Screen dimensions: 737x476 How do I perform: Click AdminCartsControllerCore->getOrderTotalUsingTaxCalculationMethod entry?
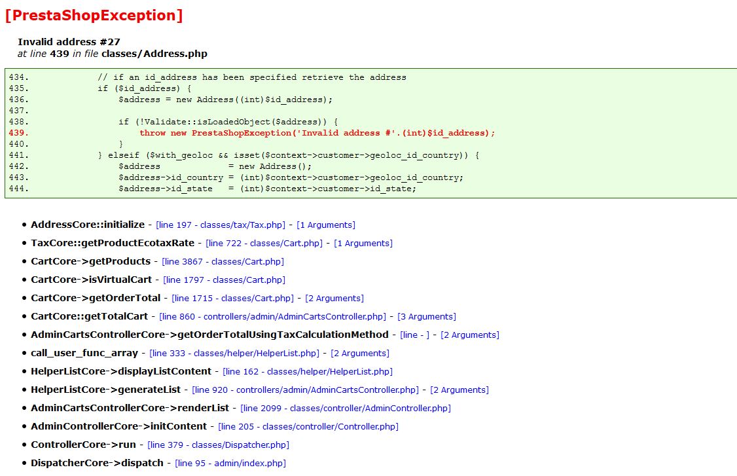click(209, 335)
